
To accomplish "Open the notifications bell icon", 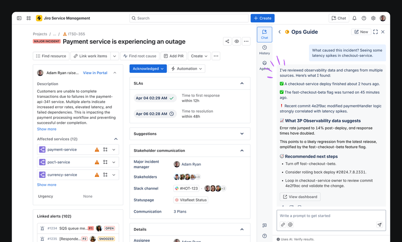I will coord(354,18).
